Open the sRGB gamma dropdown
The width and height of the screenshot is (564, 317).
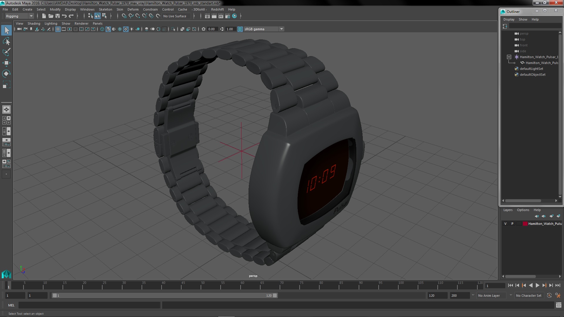tap(281, 29)
